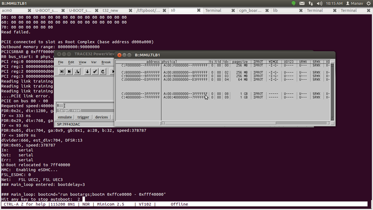Click the green messaging indicator in system tray

(293, 3)
